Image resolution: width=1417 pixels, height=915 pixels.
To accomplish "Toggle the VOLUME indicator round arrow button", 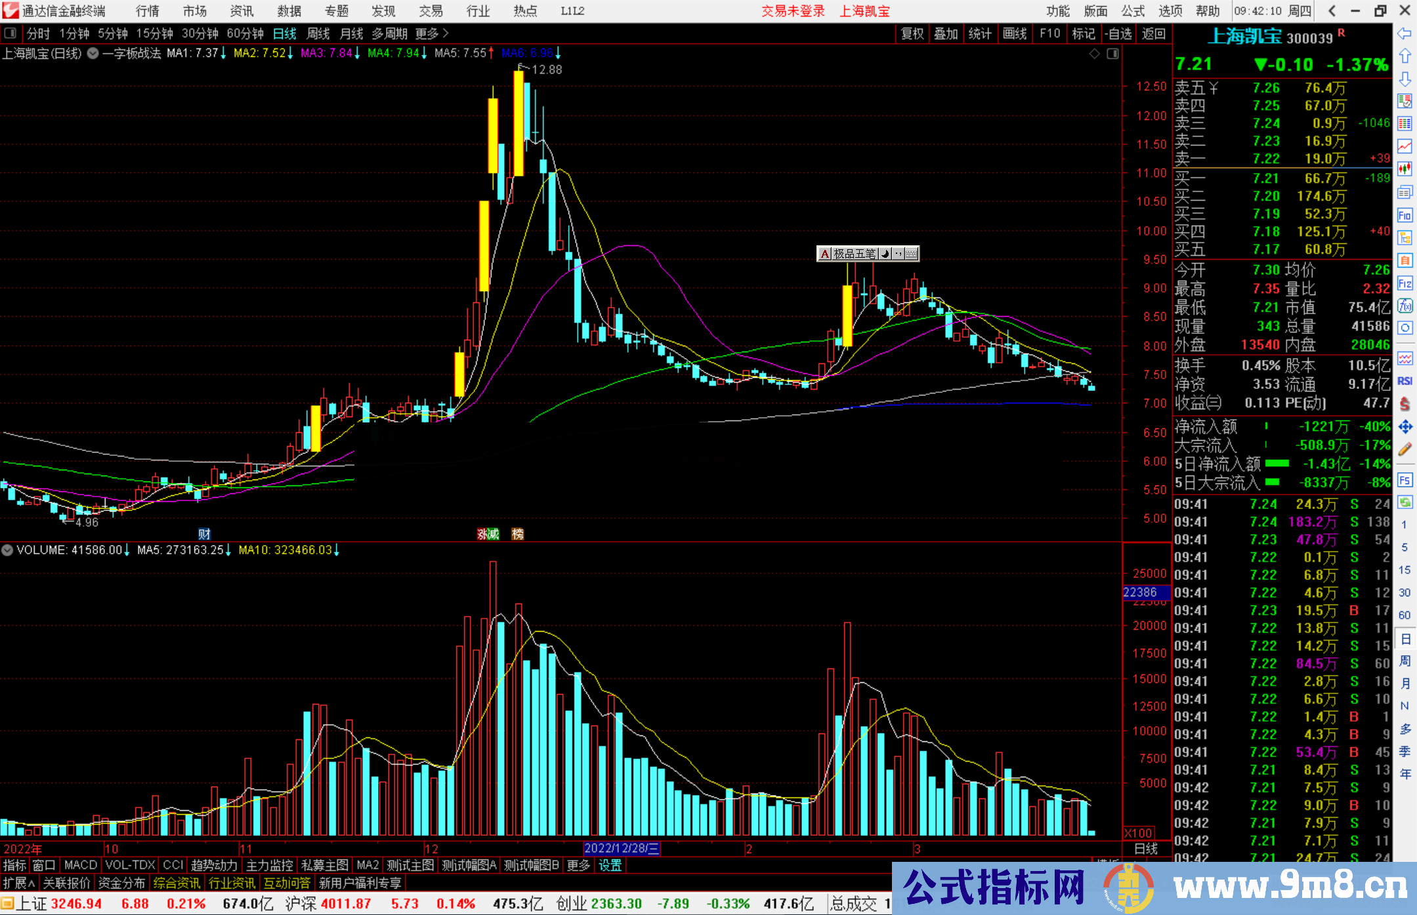I will point(8,550).
